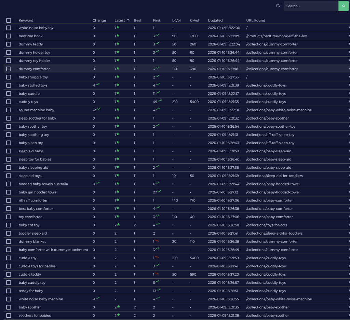Check the box for dummy comforter
This screenshot has height=320, width=350.
[x=9, y=69]
